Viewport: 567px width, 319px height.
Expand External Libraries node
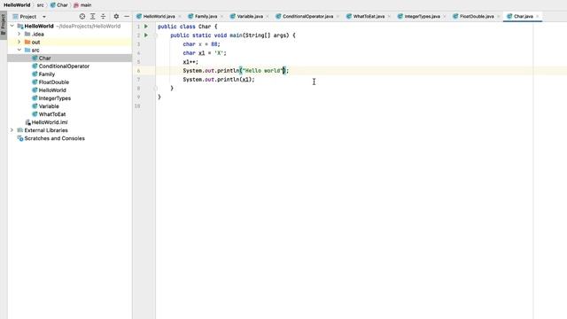tap(12, 130)
